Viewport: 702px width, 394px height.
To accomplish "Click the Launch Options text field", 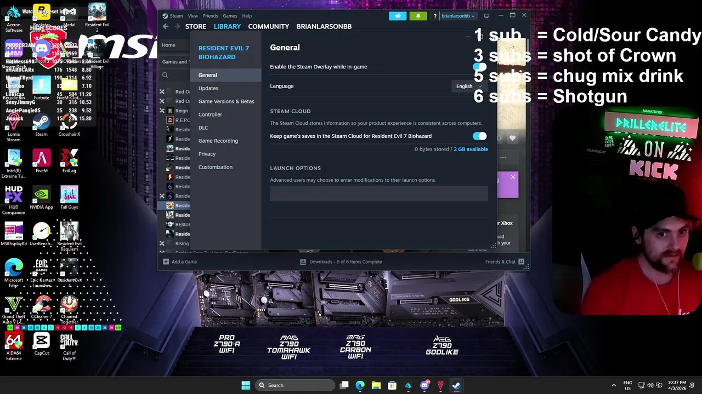I will (378, 193).
